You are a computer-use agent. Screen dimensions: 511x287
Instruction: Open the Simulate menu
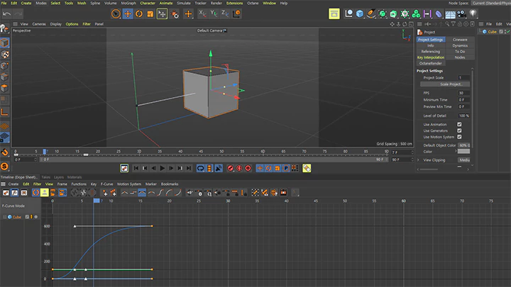[184, 3]
